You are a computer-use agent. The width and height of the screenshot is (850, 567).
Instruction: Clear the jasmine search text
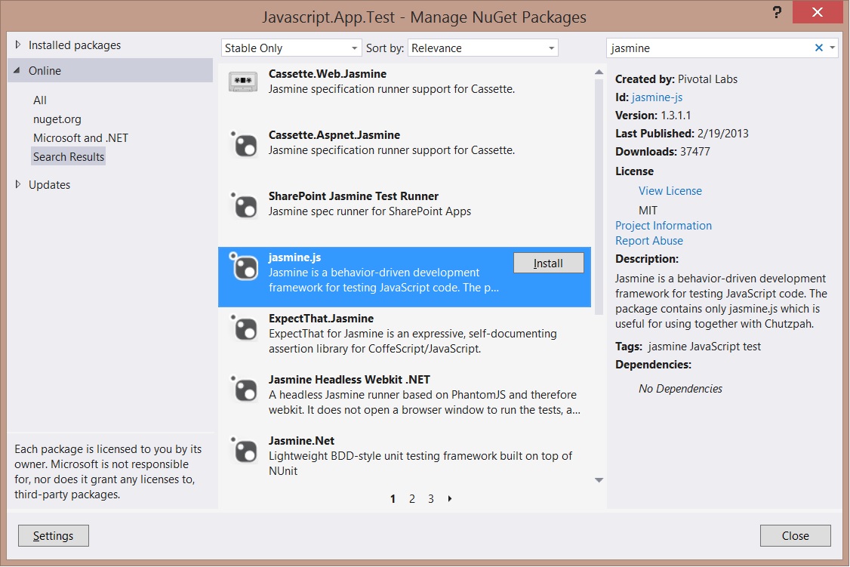pyautogui.click(x=818, y=48)
